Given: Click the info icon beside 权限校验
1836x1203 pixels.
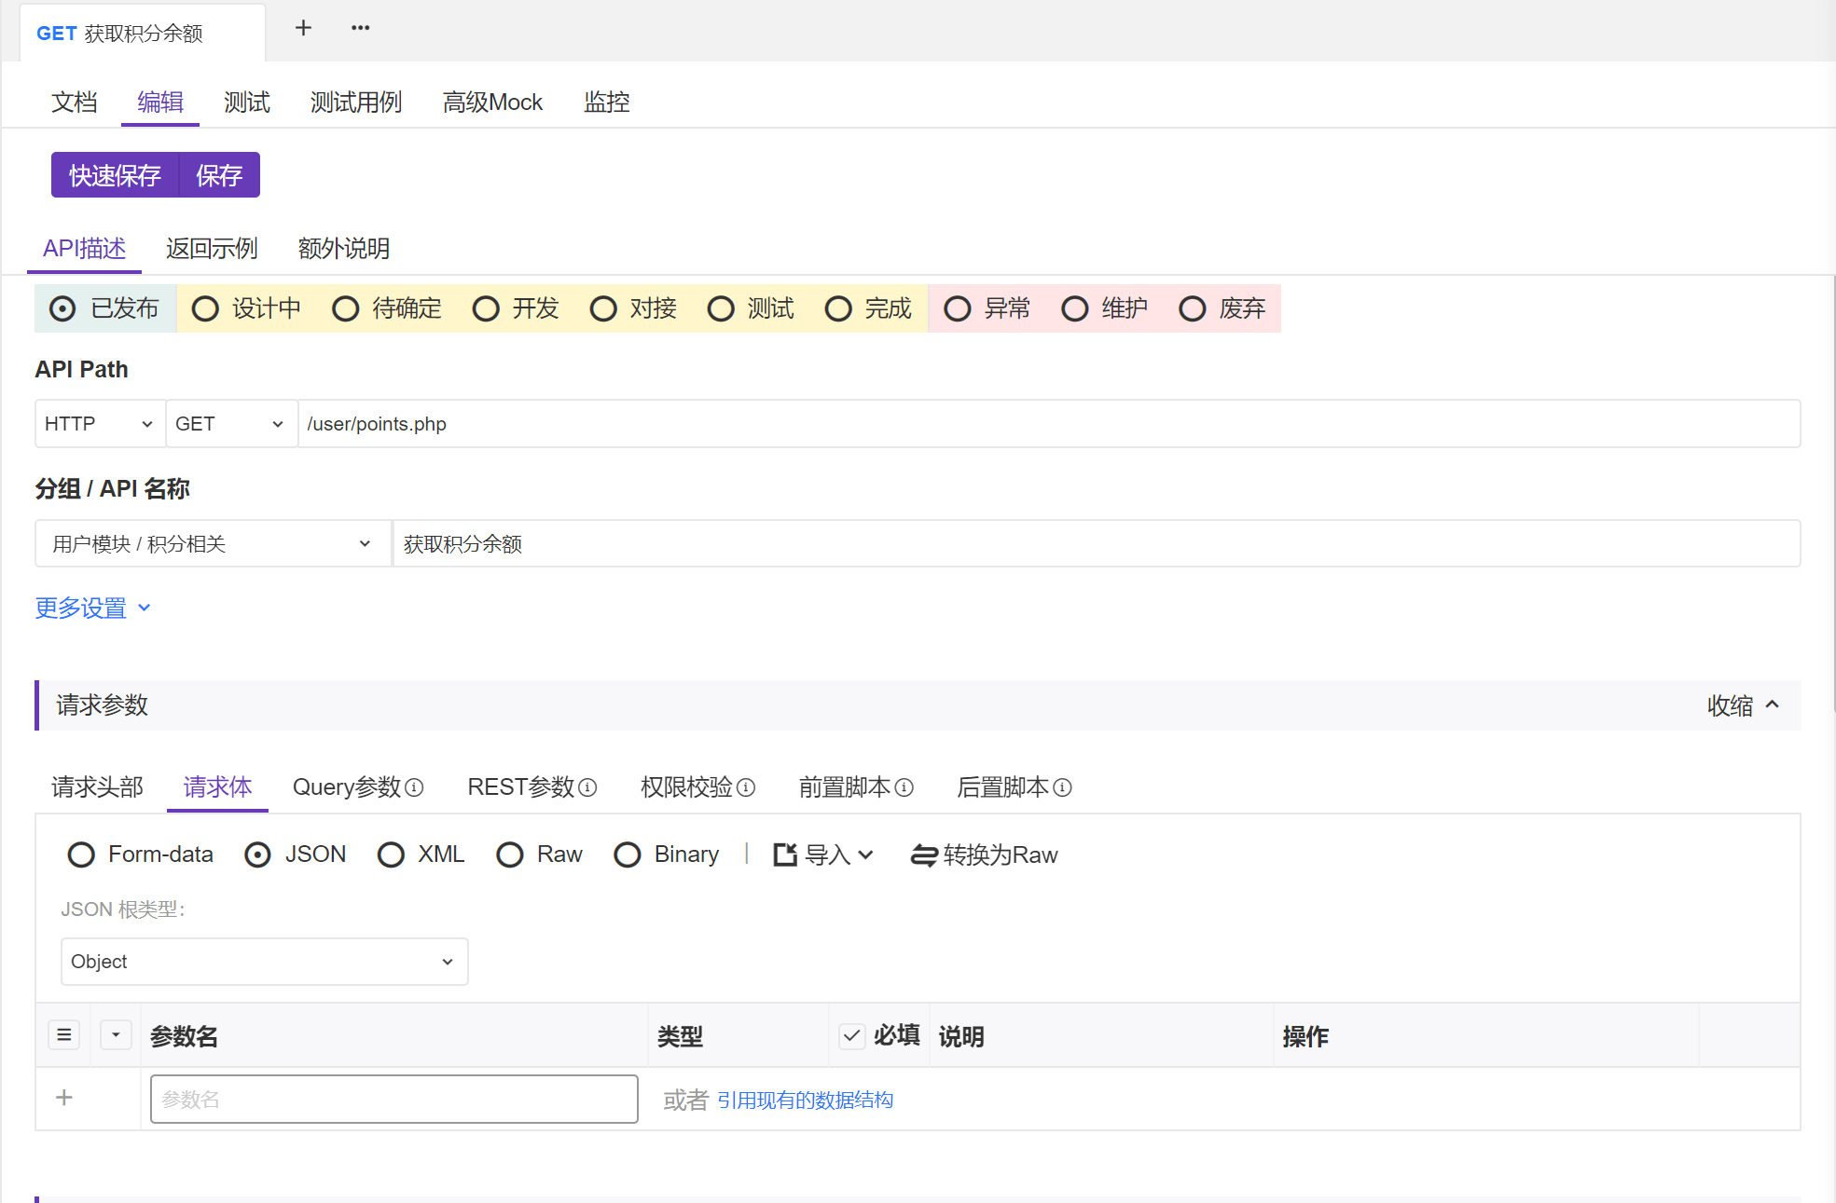Looking at the screenshot, I should pos(747,788).
